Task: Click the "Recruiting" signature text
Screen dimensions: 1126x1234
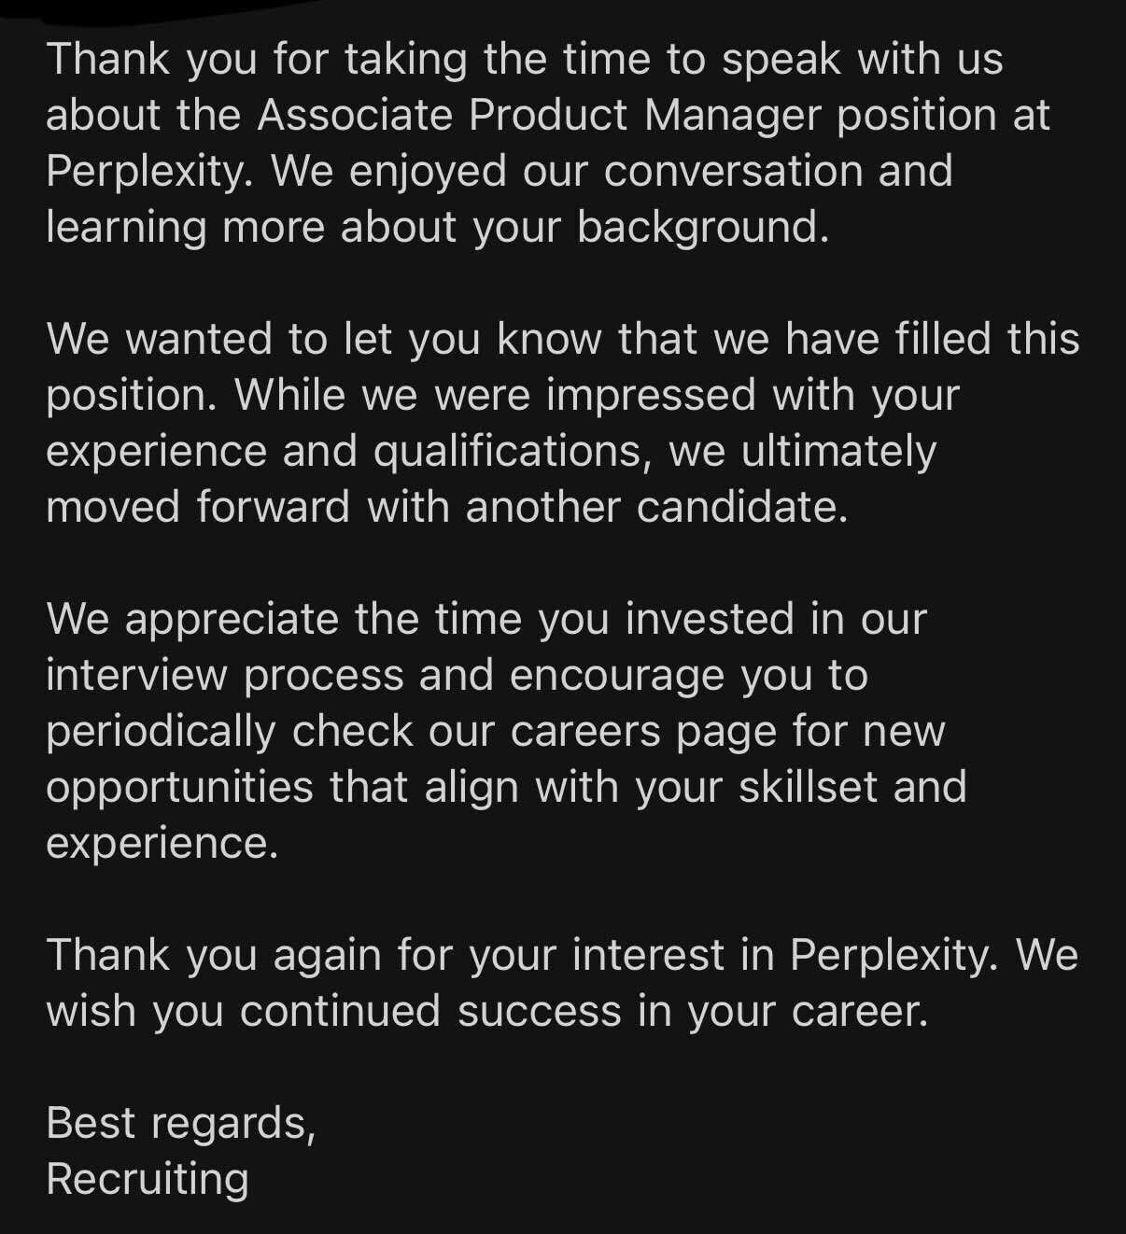Action: pyautogui.click(x=148, y=1179)
